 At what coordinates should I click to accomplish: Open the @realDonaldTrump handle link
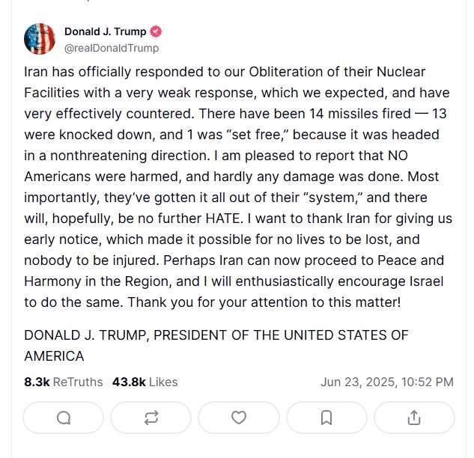pos(112,48)
